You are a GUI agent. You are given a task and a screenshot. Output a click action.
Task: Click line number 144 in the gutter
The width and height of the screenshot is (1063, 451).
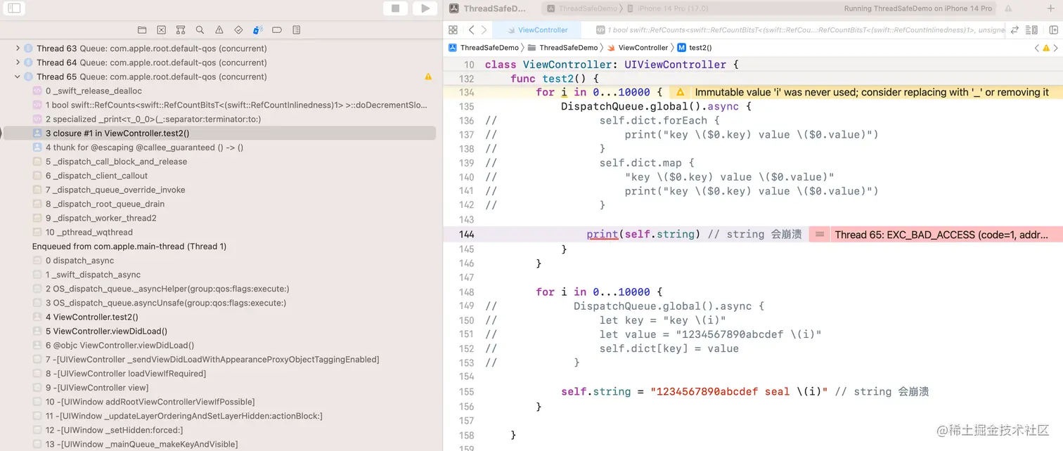466,235
